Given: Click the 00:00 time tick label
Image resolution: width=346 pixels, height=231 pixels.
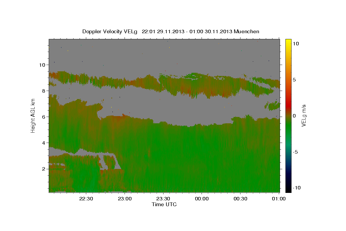Looking at the screenshot, I should [x=202, y=199].
